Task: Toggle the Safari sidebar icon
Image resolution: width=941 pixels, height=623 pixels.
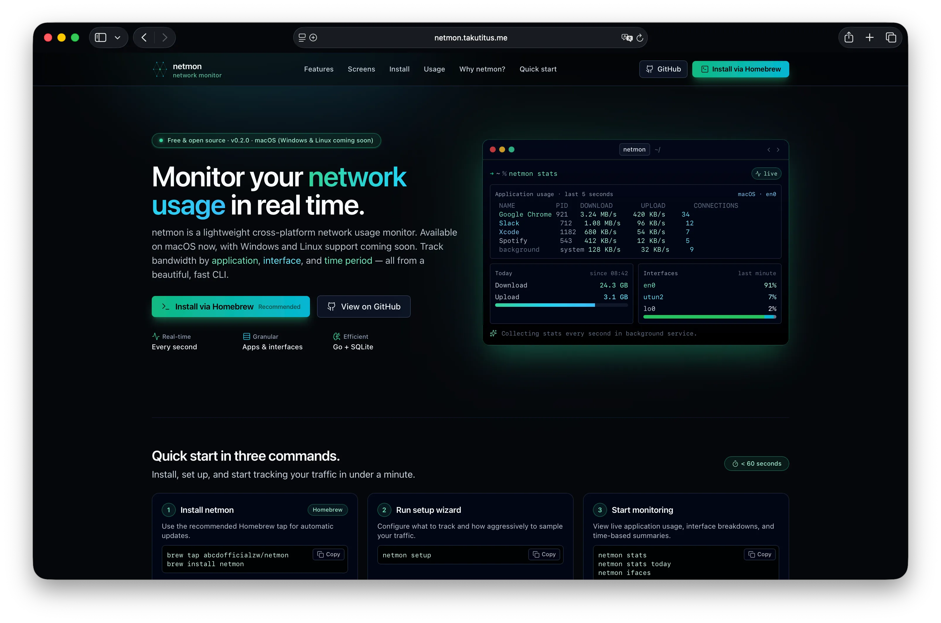Action: (100, 38)
